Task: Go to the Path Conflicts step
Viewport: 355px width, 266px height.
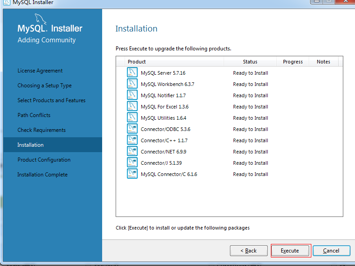Action: (34, 115)
